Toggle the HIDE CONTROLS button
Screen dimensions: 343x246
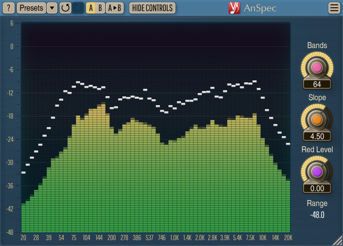pyautogui.click(x=152, y=8)
